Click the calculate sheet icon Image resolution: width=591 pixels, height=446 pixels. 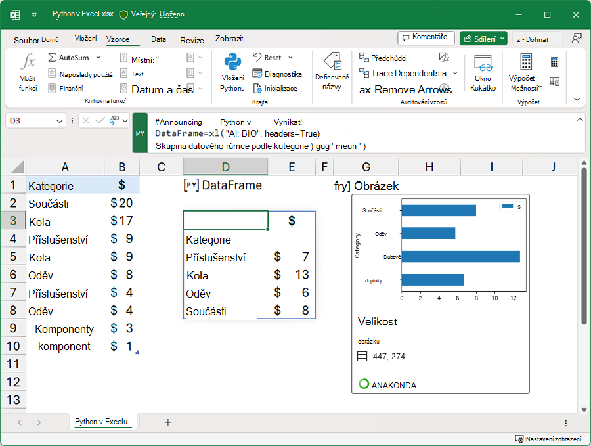point(554,81)
